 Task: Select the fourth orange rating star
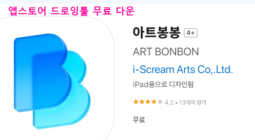coord(154,102)
